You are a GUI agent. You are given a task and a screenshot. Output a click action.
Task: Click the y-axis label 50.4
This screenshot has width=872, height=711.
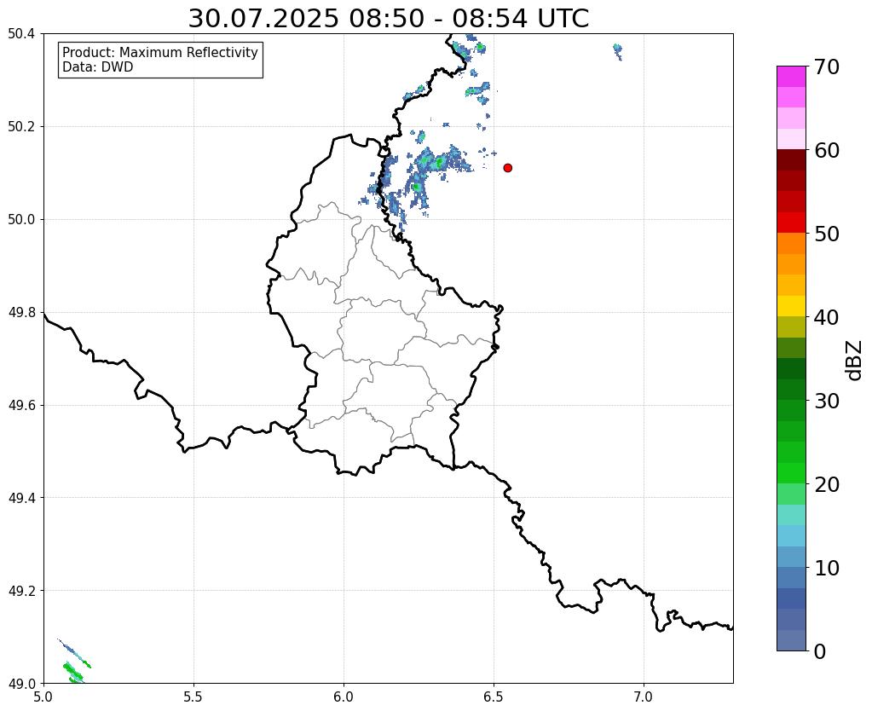[x=21, y=34]
